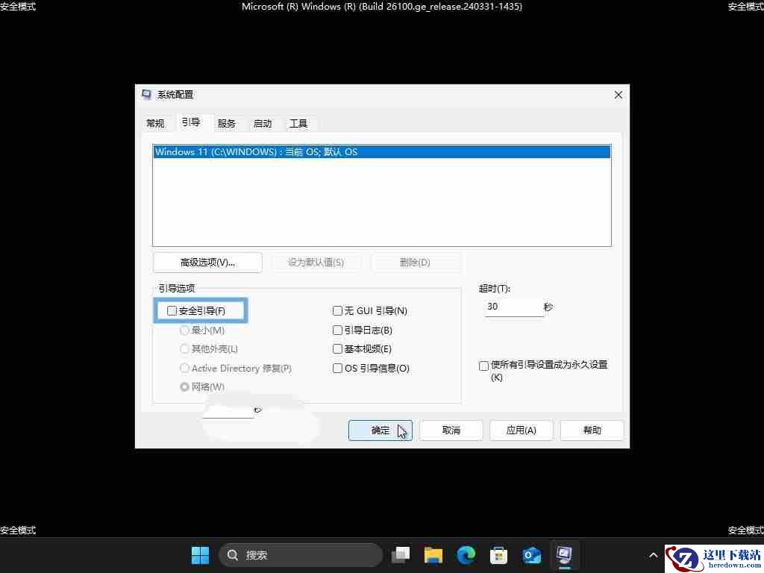Close the 系统配置 dialog
764x573 pixels.
(619, 95)
